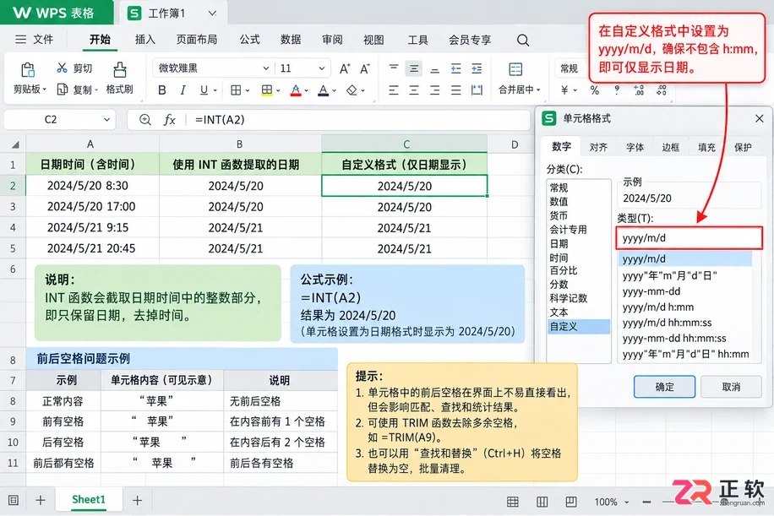The height and width of the screenshot is (516, 774).
Task: Click the sheet list icon at bottom left
Action: pos(14,500)
